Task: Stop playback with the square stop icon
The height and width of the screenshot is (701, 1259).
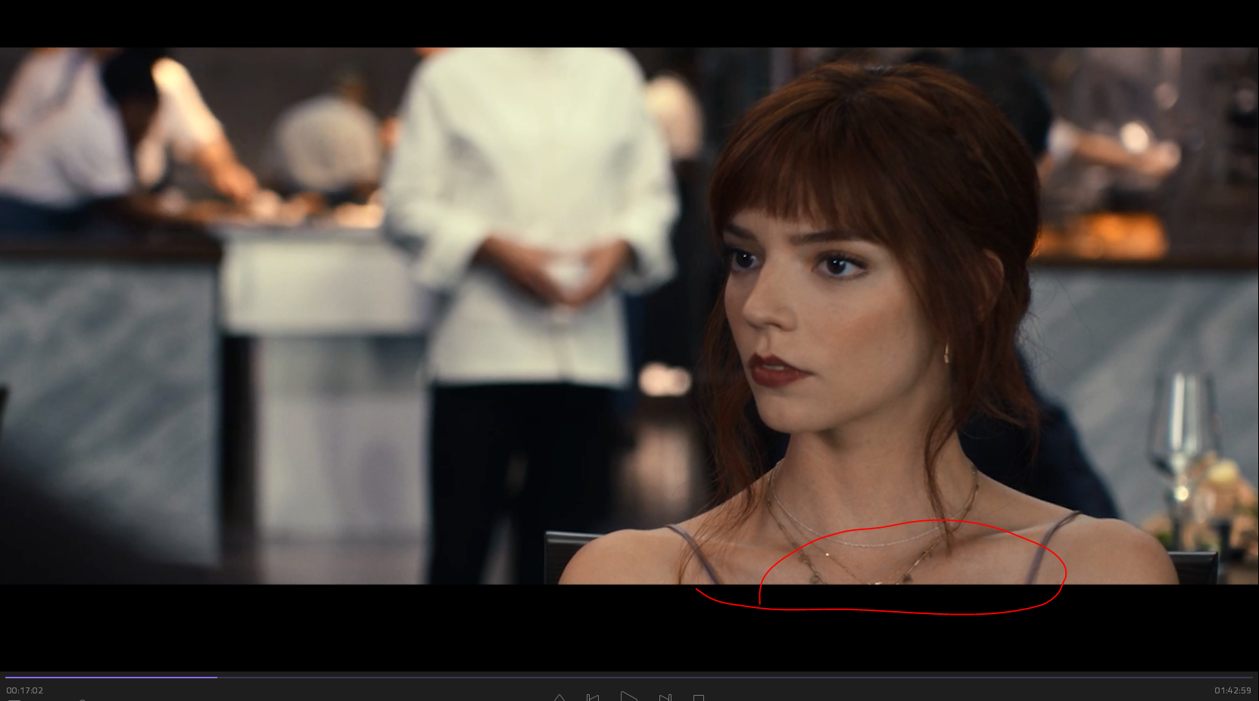Action: (x=699, y=697)
